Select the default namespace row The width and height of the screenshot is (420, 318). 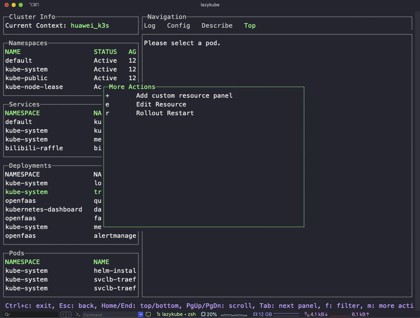[x=71, y=61]
